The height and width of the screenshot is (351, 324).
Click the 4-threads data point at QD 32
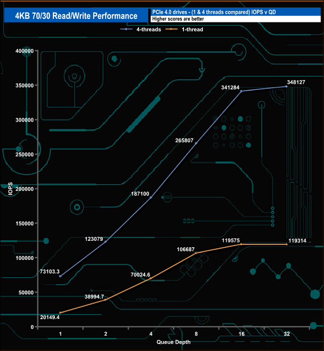287,86
